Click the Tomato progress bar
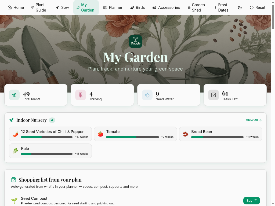Screen dimensions: 275x206 (132, 137)
